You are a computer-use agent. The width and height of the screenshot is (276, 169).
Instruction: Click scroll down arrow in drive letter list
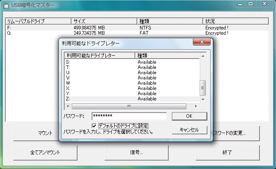(x=203, y=100)
